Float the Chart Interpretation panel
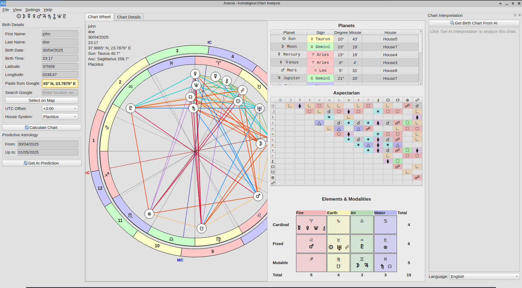Image resolution: width=522 pixels, height=288 pixels. 515,15
